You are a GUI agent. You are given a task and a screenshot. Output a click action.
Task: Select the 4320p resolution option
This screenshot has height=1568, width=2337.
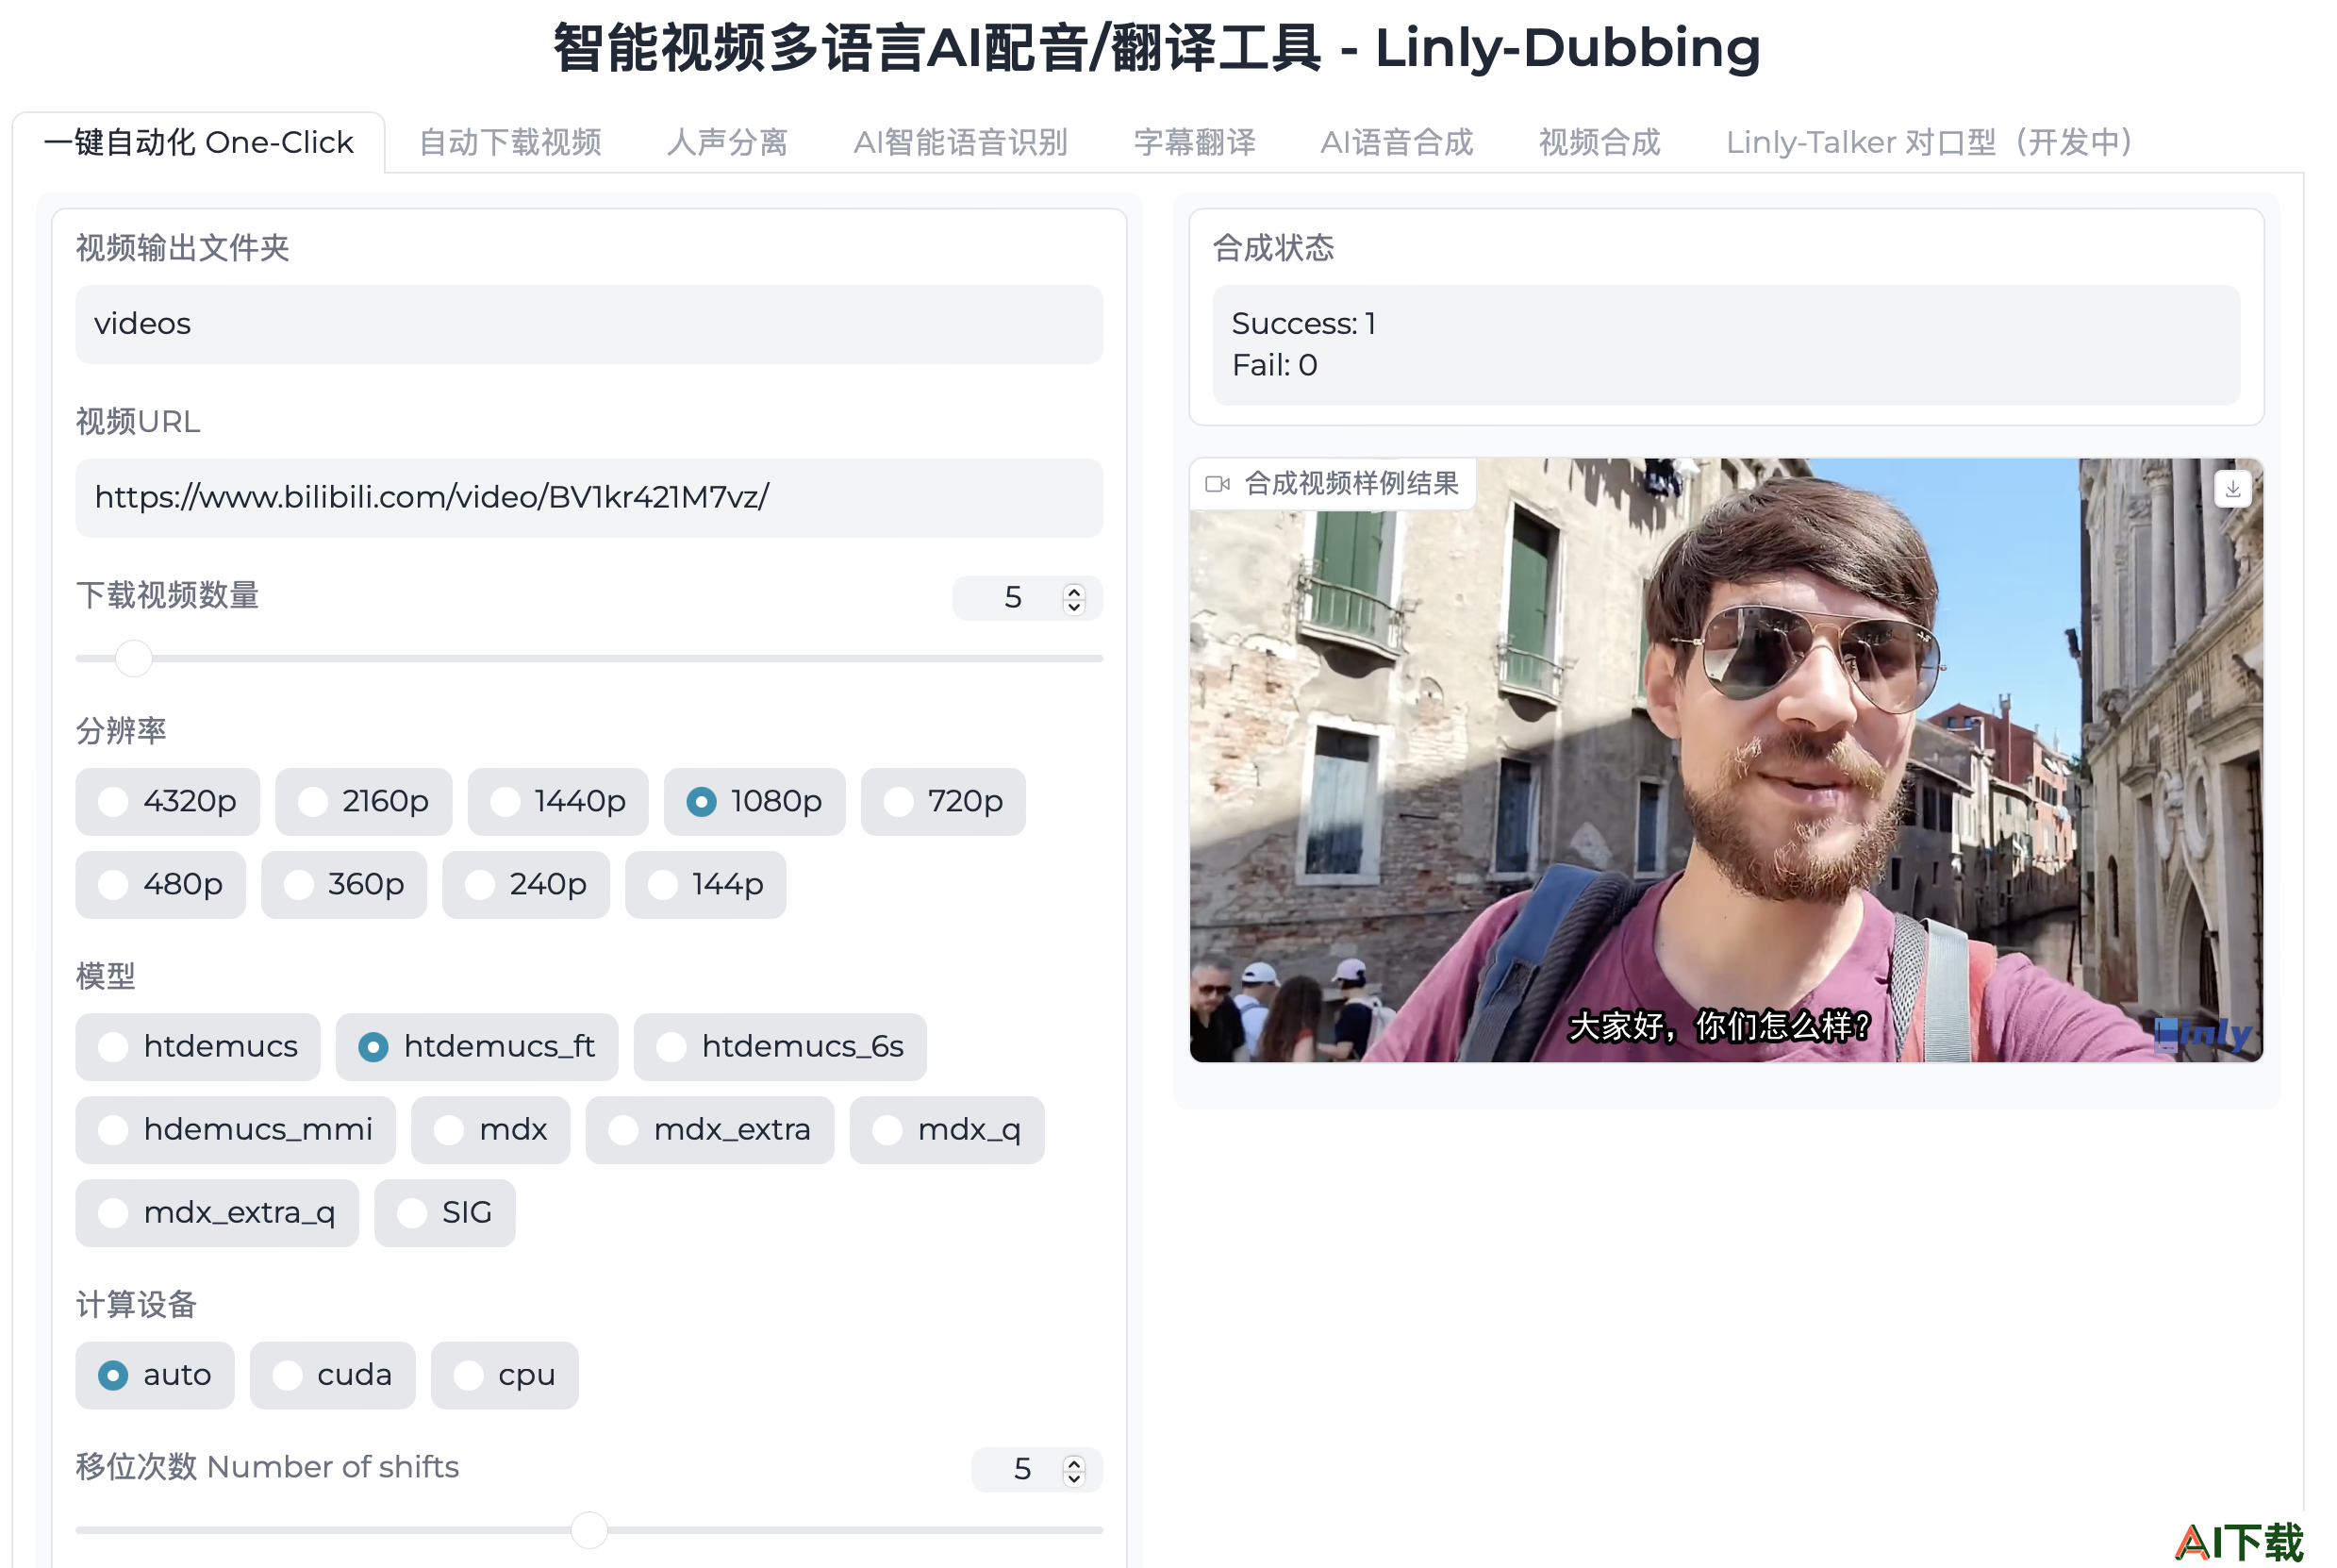(x=168, y=802)
